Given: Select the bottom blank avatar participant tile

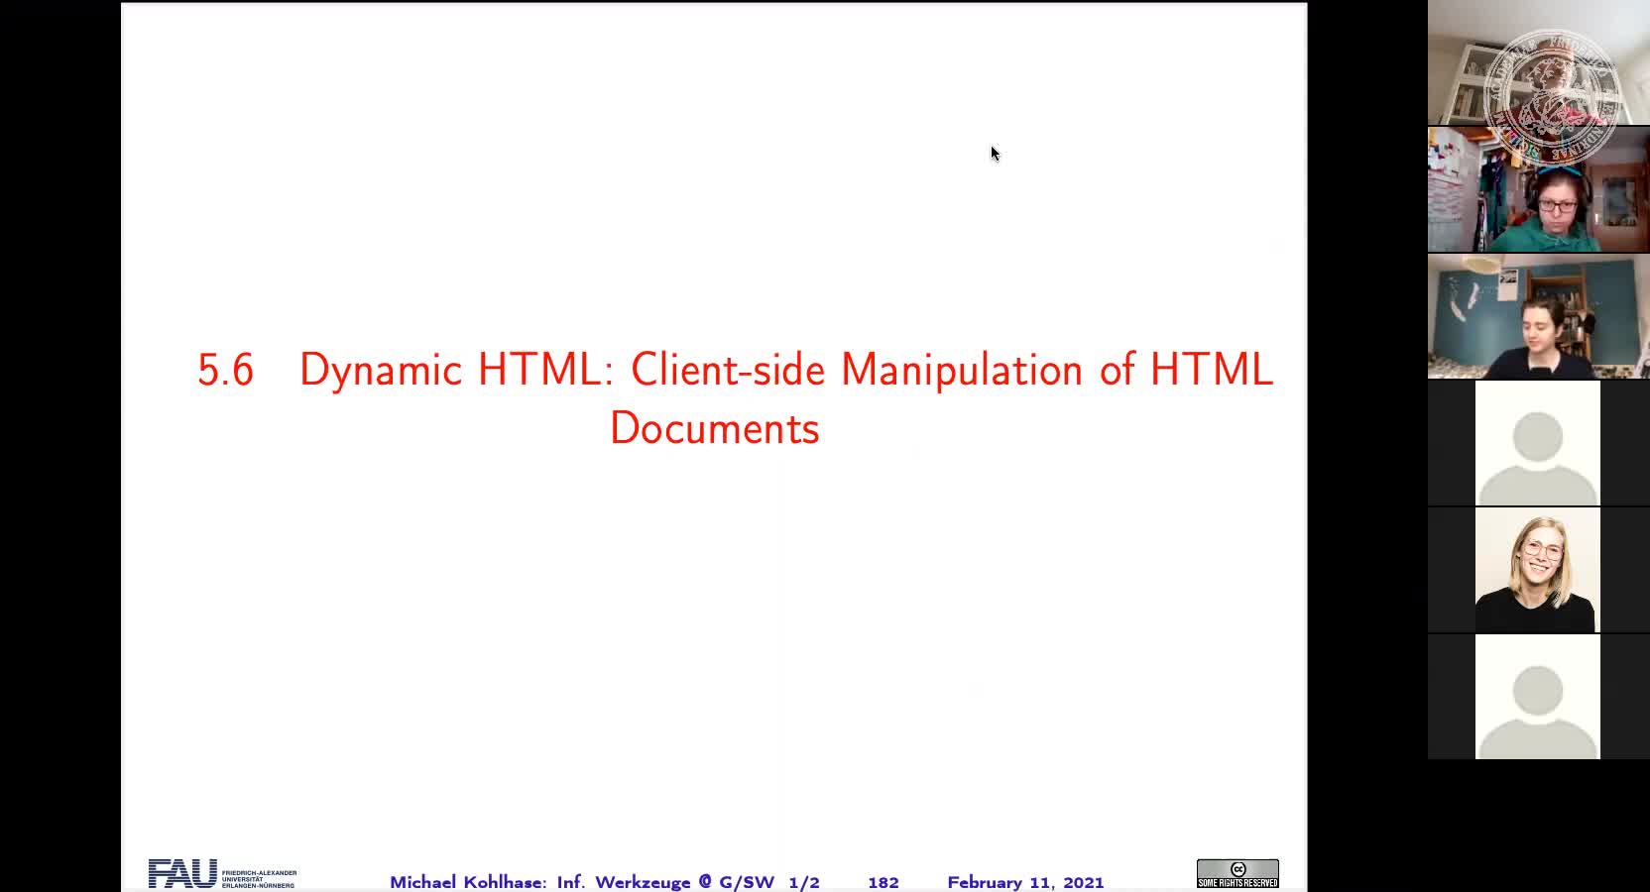Looking at the screenshot, I should click(x=1537, y=697).
